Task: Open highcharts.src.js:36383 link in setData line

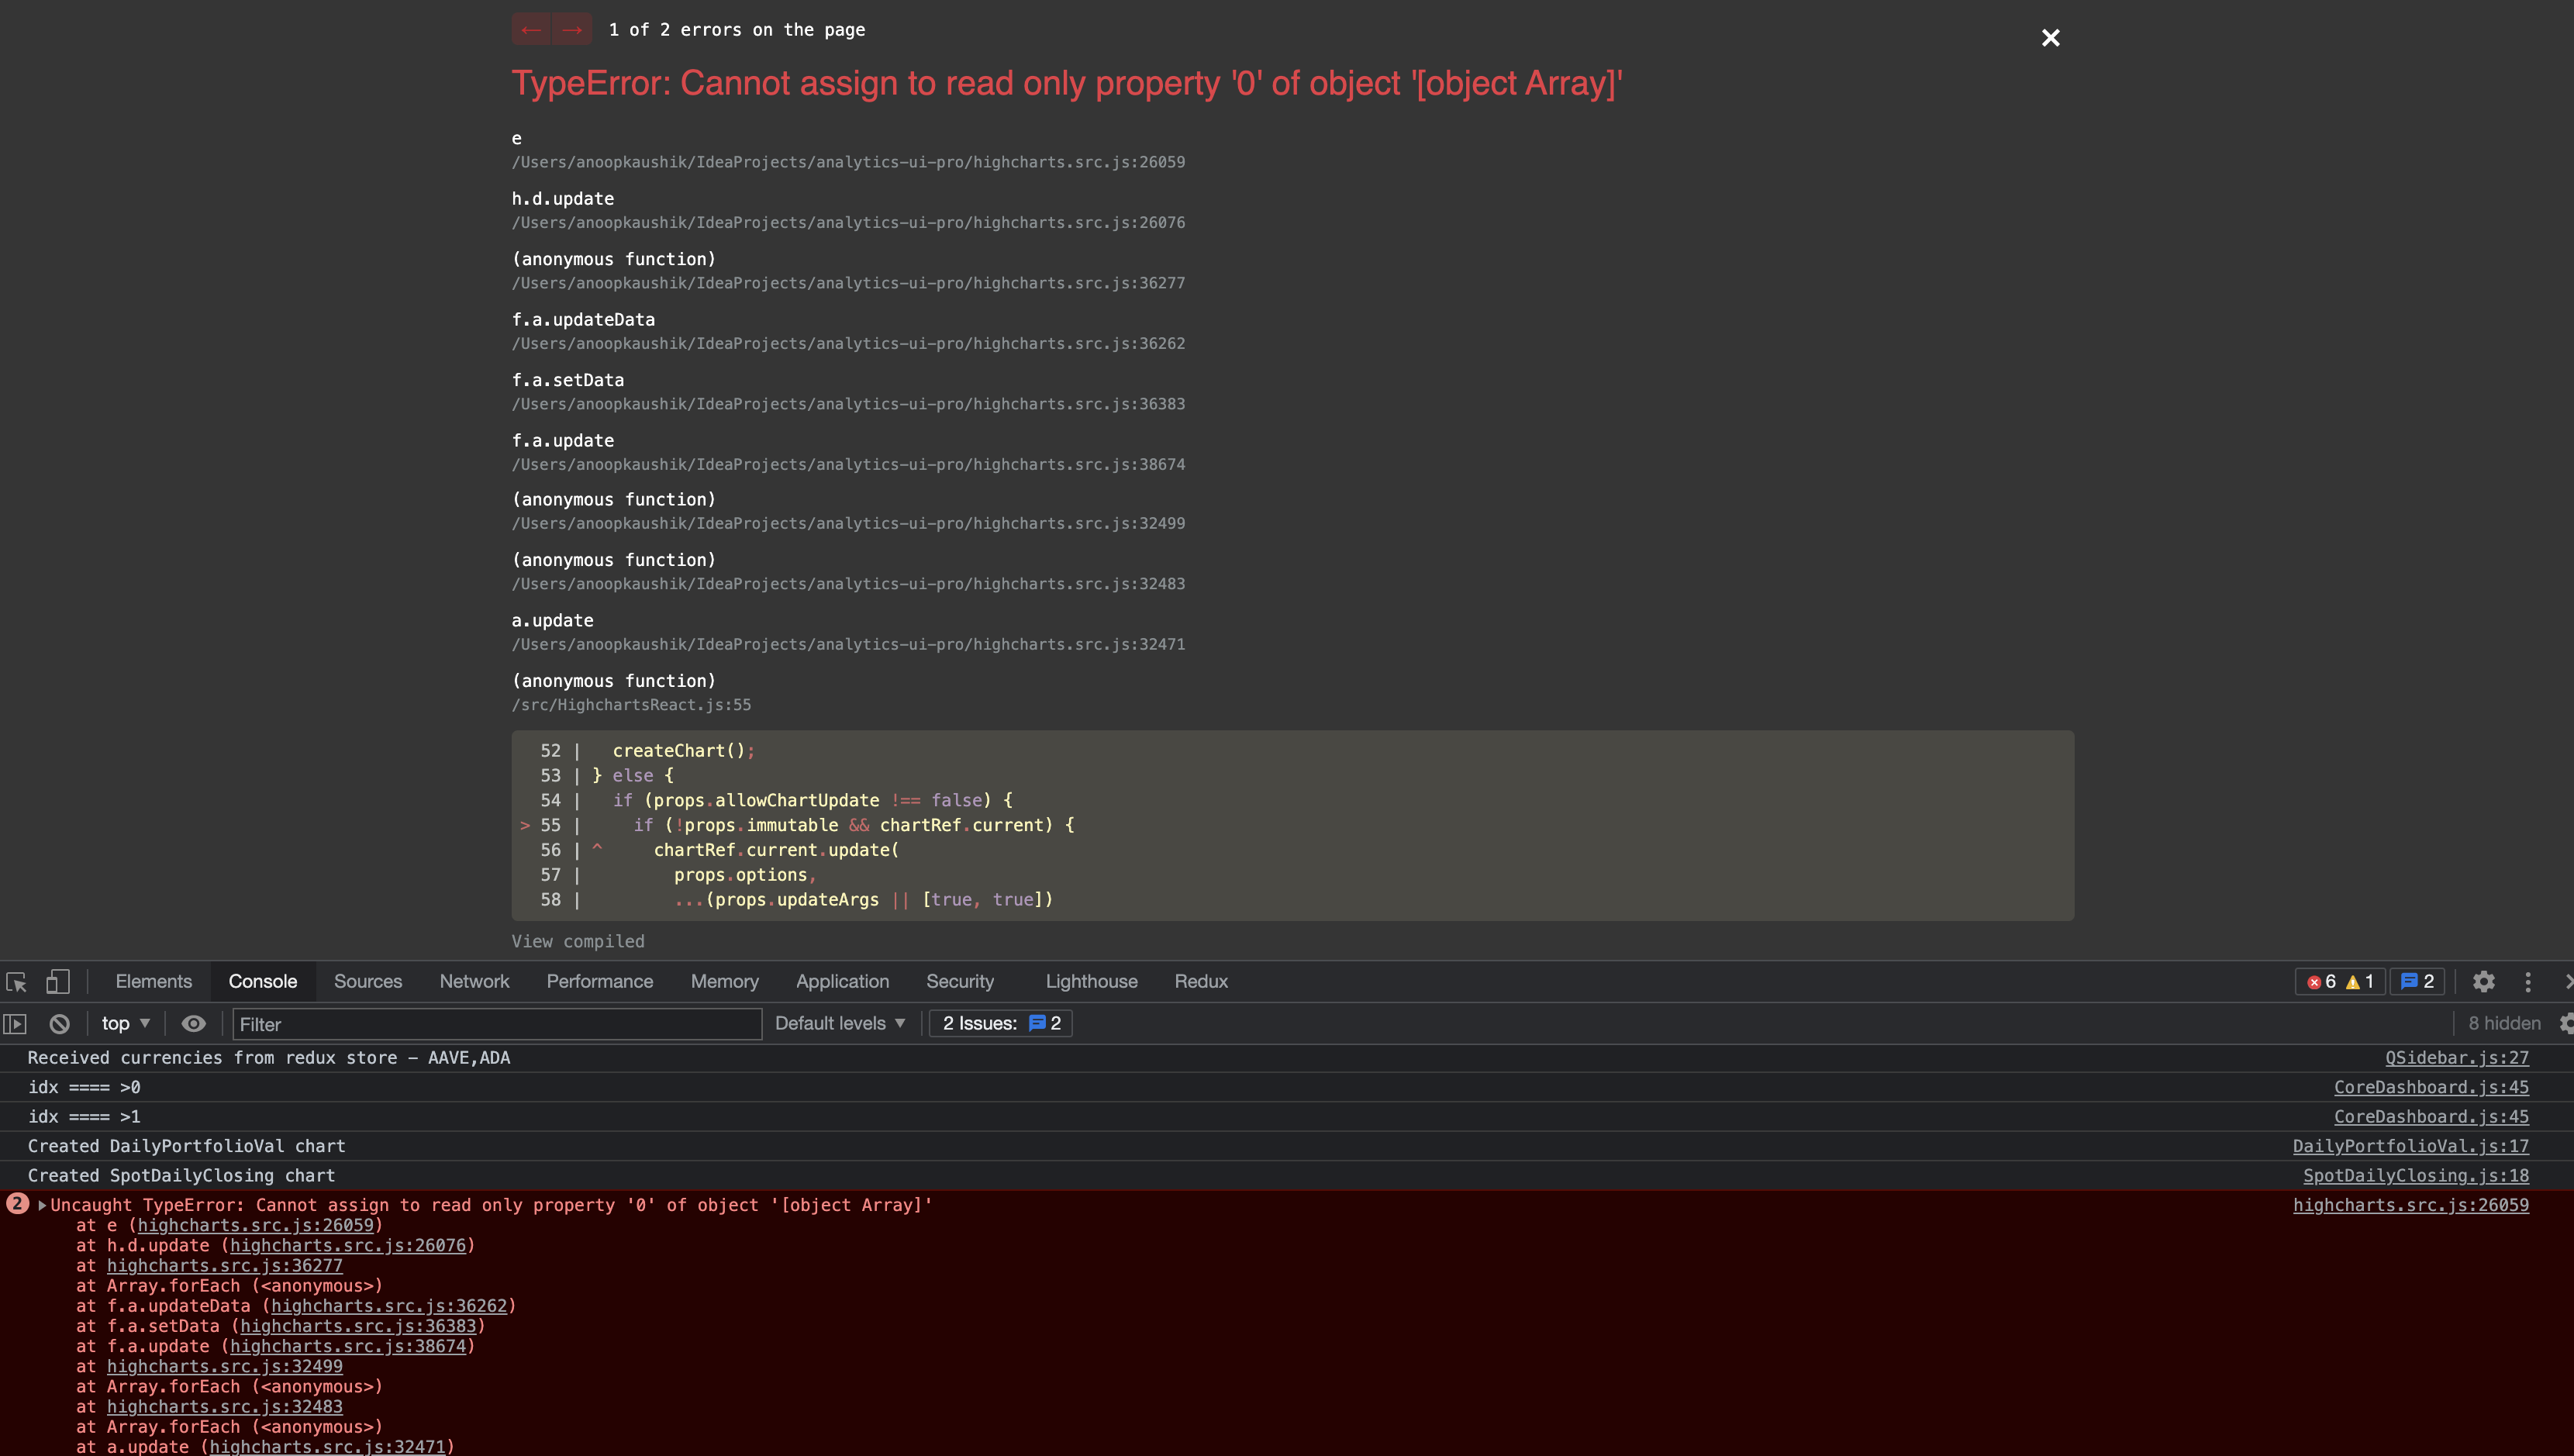Action: [358, 1326]
